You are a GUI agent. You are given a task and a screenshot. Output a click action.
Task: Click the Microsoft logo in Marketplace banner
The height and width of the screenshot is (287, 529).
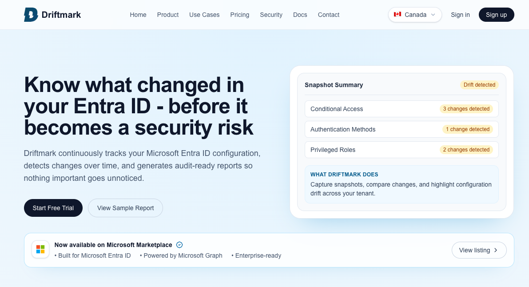(x=40, y=250)
